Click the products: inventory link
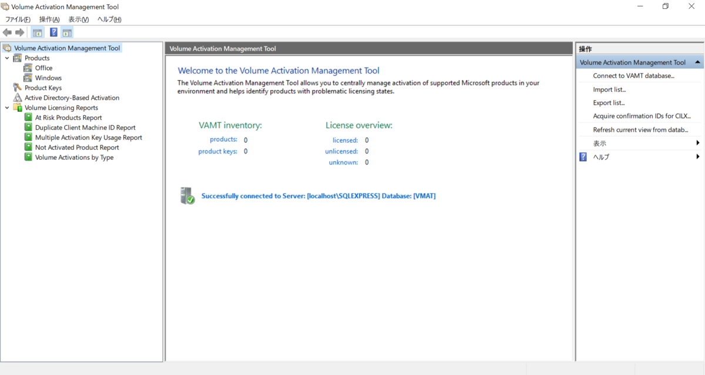Viewport: 705px width, 375px height. pyautogui.click(x=223, y=139)
